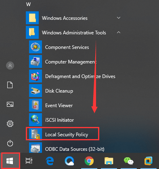Click Defragment and Optimize Drives text

(80, 76)
